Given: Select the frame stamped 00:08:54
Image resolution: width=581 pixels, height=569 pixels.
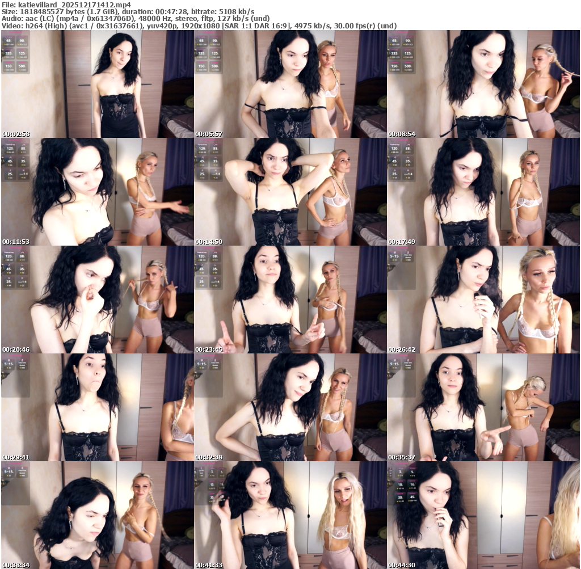Looking at the screenshot, I should click(x=483, y=84).
